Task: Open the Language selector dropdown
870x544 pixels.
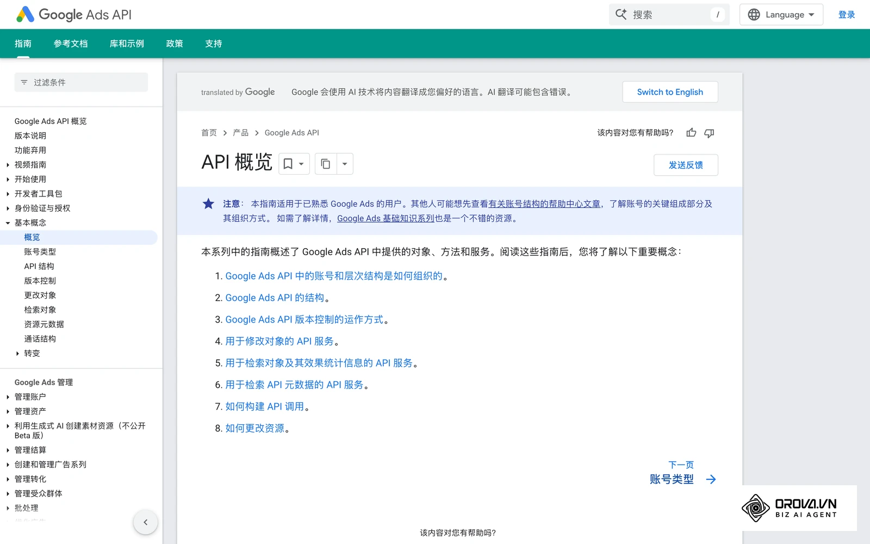Action: 781,15
